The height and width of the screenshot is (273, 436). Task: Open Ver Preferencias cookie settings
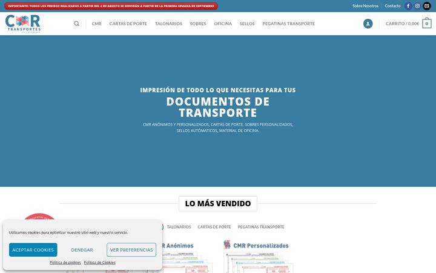pos(131,250)
